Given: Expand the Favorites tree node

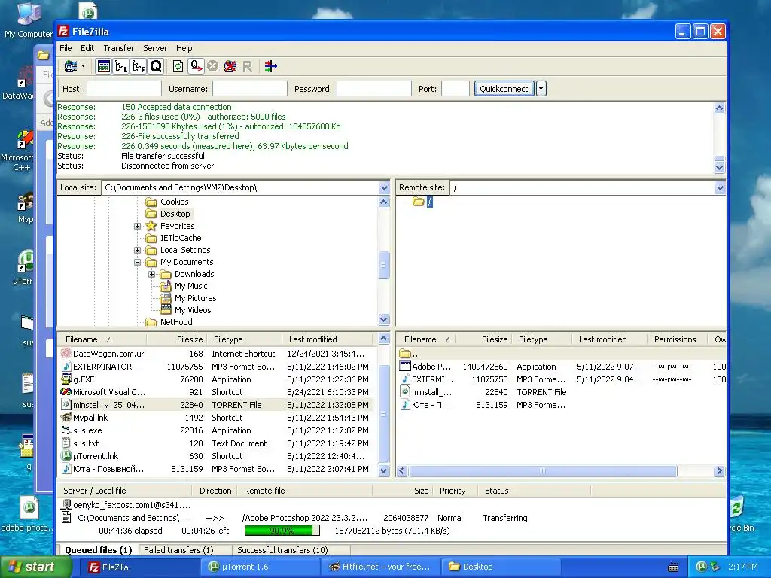Looking at the screenshot, I should click(x=138, y=226).
